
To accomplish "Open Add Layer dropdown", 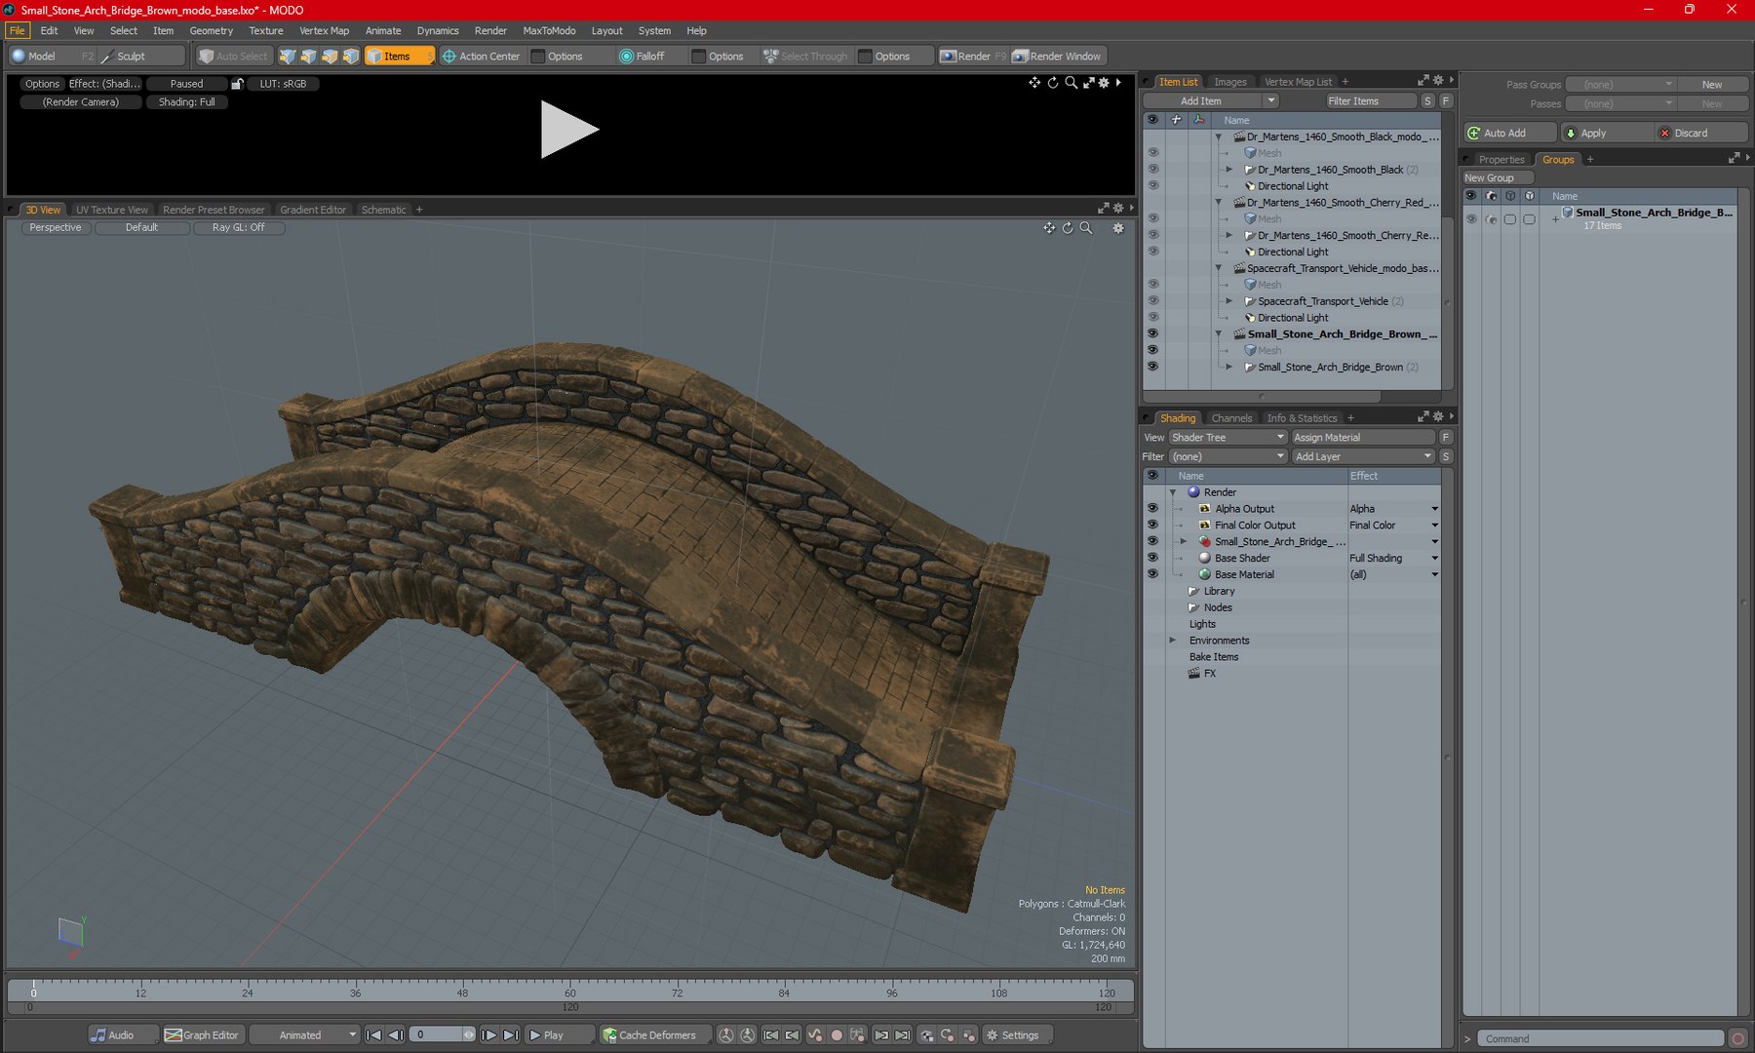I will coord(1363,456).
